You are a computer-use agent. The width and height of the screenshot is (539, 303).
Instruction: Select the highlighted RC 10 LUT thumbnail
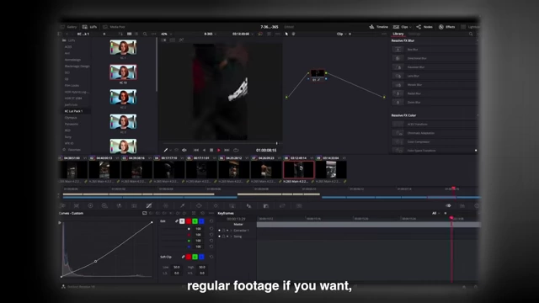123,72
